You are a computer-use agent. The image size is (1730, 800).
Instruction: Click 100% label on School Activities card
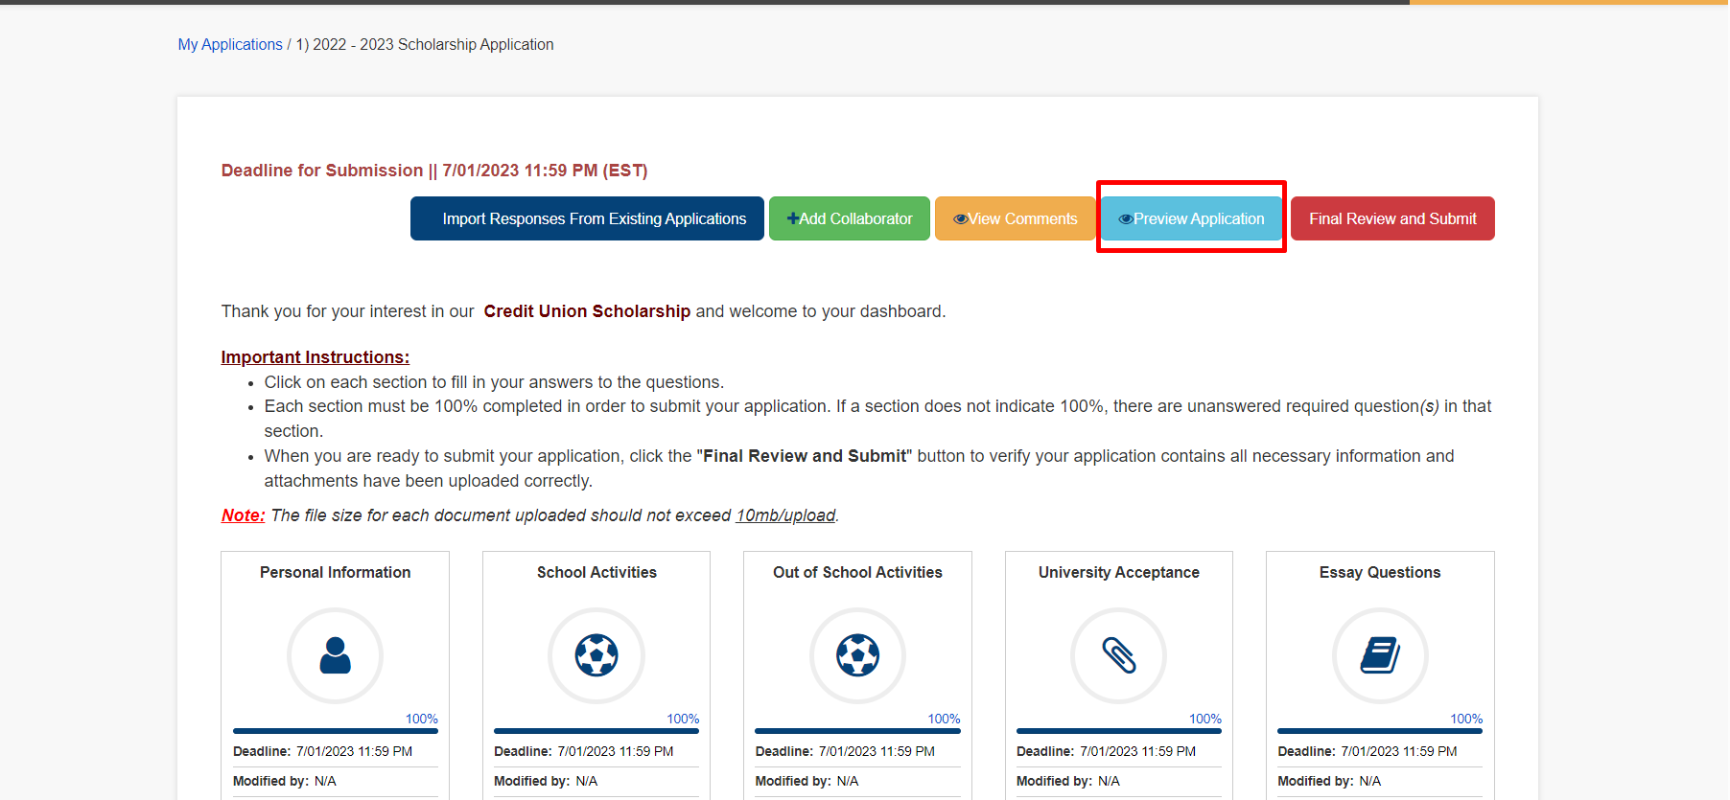pos(683,719)
